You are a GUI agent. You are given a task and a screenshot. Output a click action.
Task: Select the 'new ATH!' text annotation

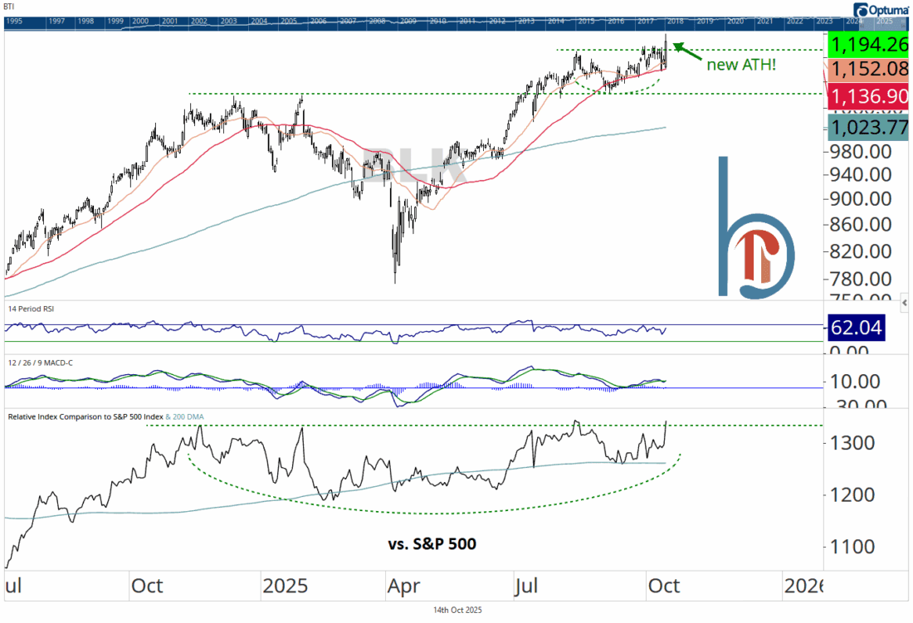pos(741,65)
